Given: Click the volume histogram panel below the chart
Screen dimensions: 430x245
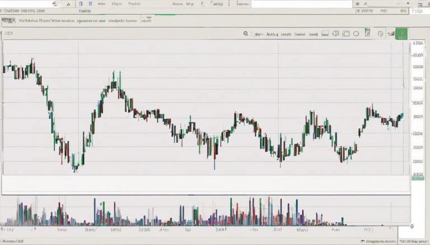Looking at the screenshot, I should coord(202,211).
